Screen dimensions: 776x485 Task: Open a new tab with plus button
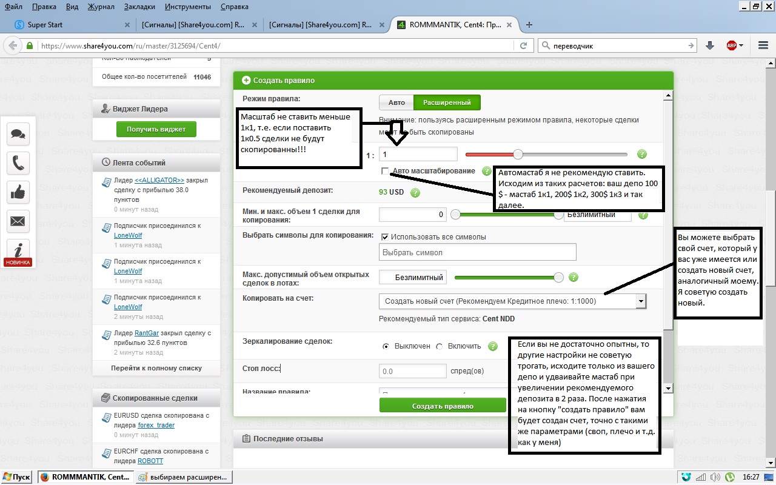pyautogui.click(x=529, y=25)
